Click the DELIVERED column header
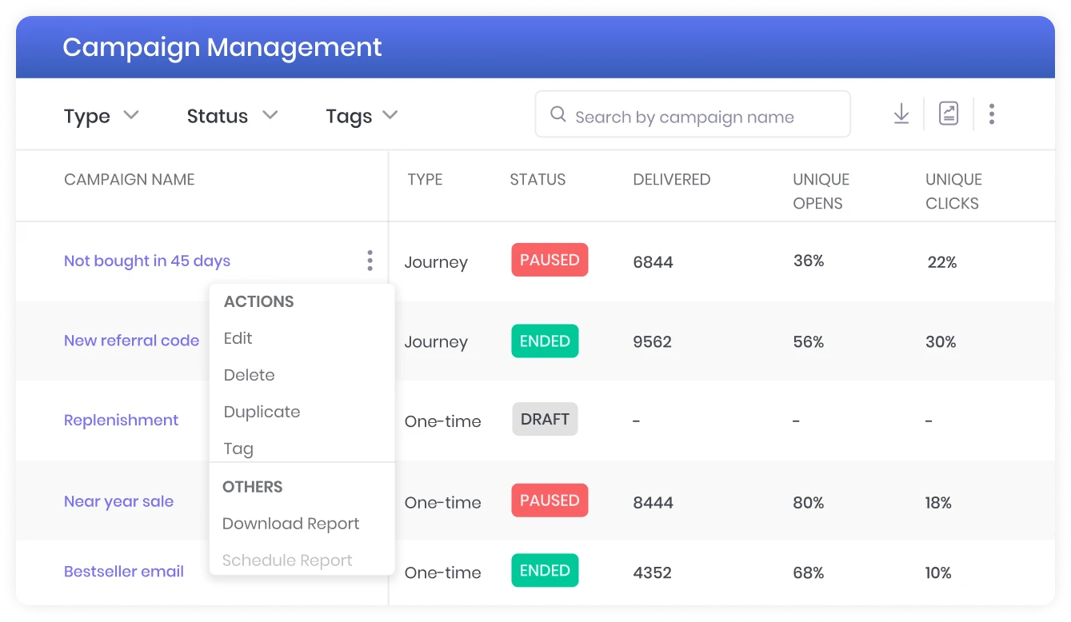The width and height of the screenshot is (1071, 622). point(672,180)
